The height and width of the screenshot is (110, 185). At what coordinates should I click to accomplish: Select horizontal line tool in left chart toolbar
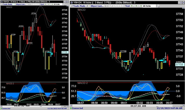pos(36,4)
